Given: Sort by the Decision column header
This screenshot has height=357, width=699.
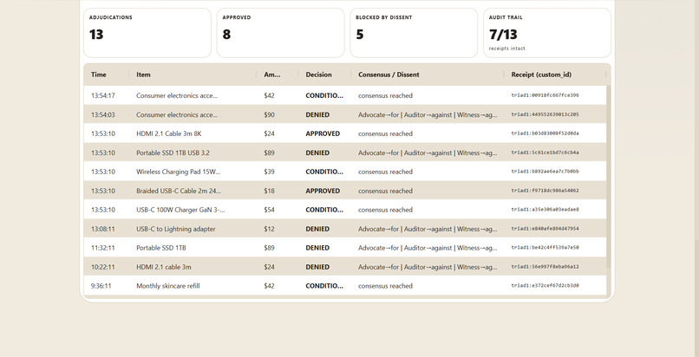Looking at the screenshot, I should (x=318, y=75).
